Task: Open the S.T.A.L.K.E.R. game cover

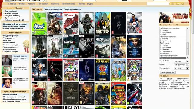Action: (87, 94)
